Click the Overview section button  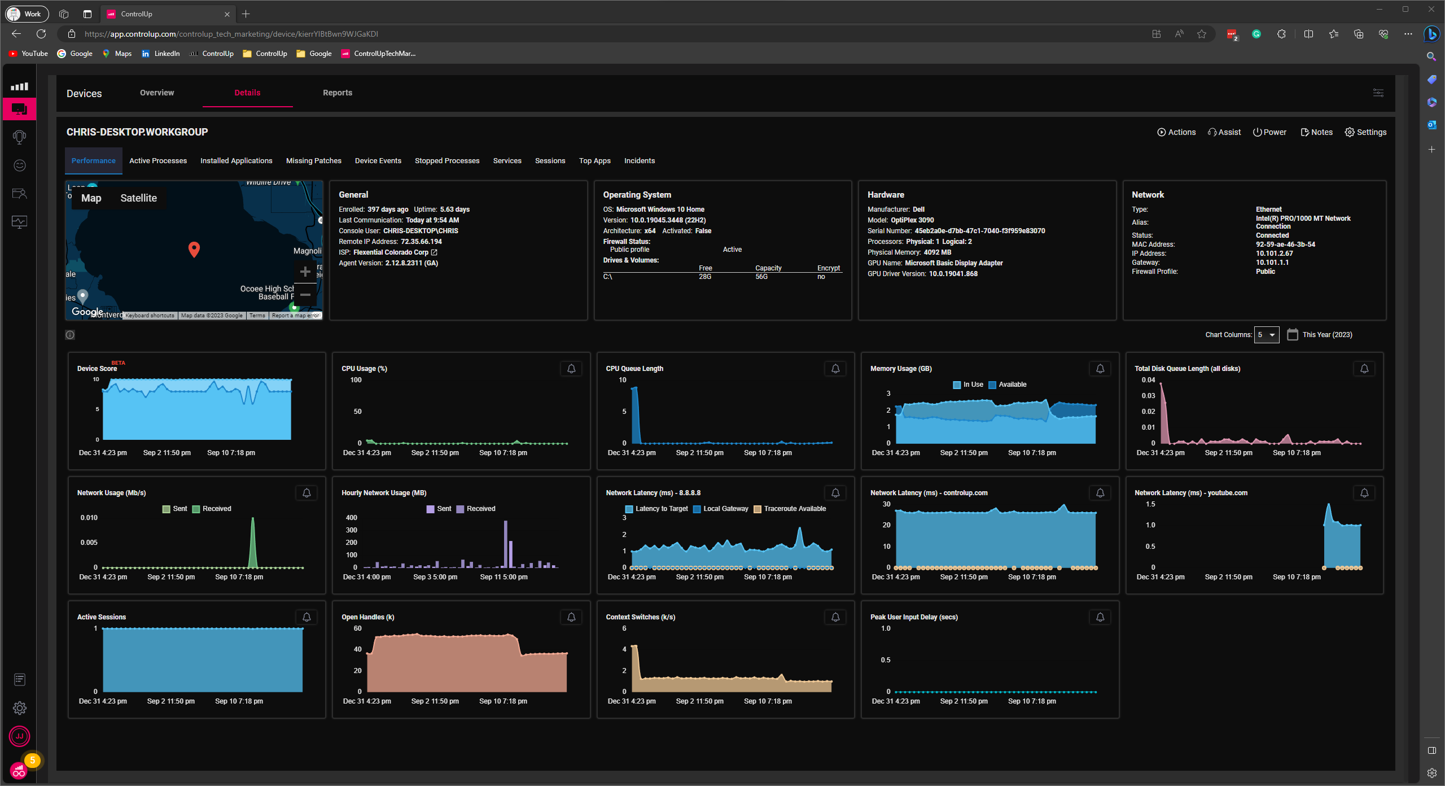[x=157, y=93]
